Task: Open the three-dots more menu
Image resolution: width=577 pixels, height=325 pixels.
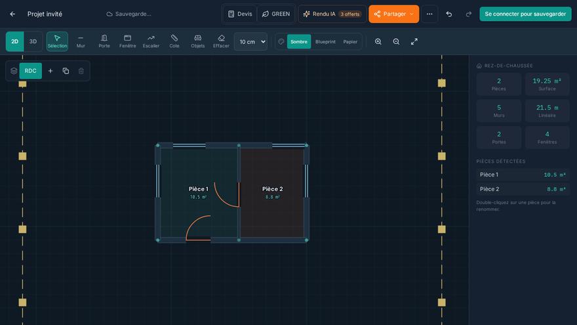Action: [x=429, y=14]
